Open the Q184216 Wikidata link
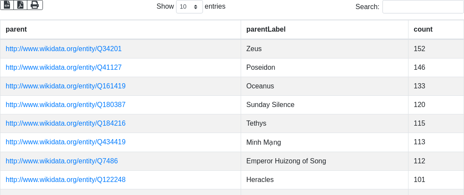 65,123
